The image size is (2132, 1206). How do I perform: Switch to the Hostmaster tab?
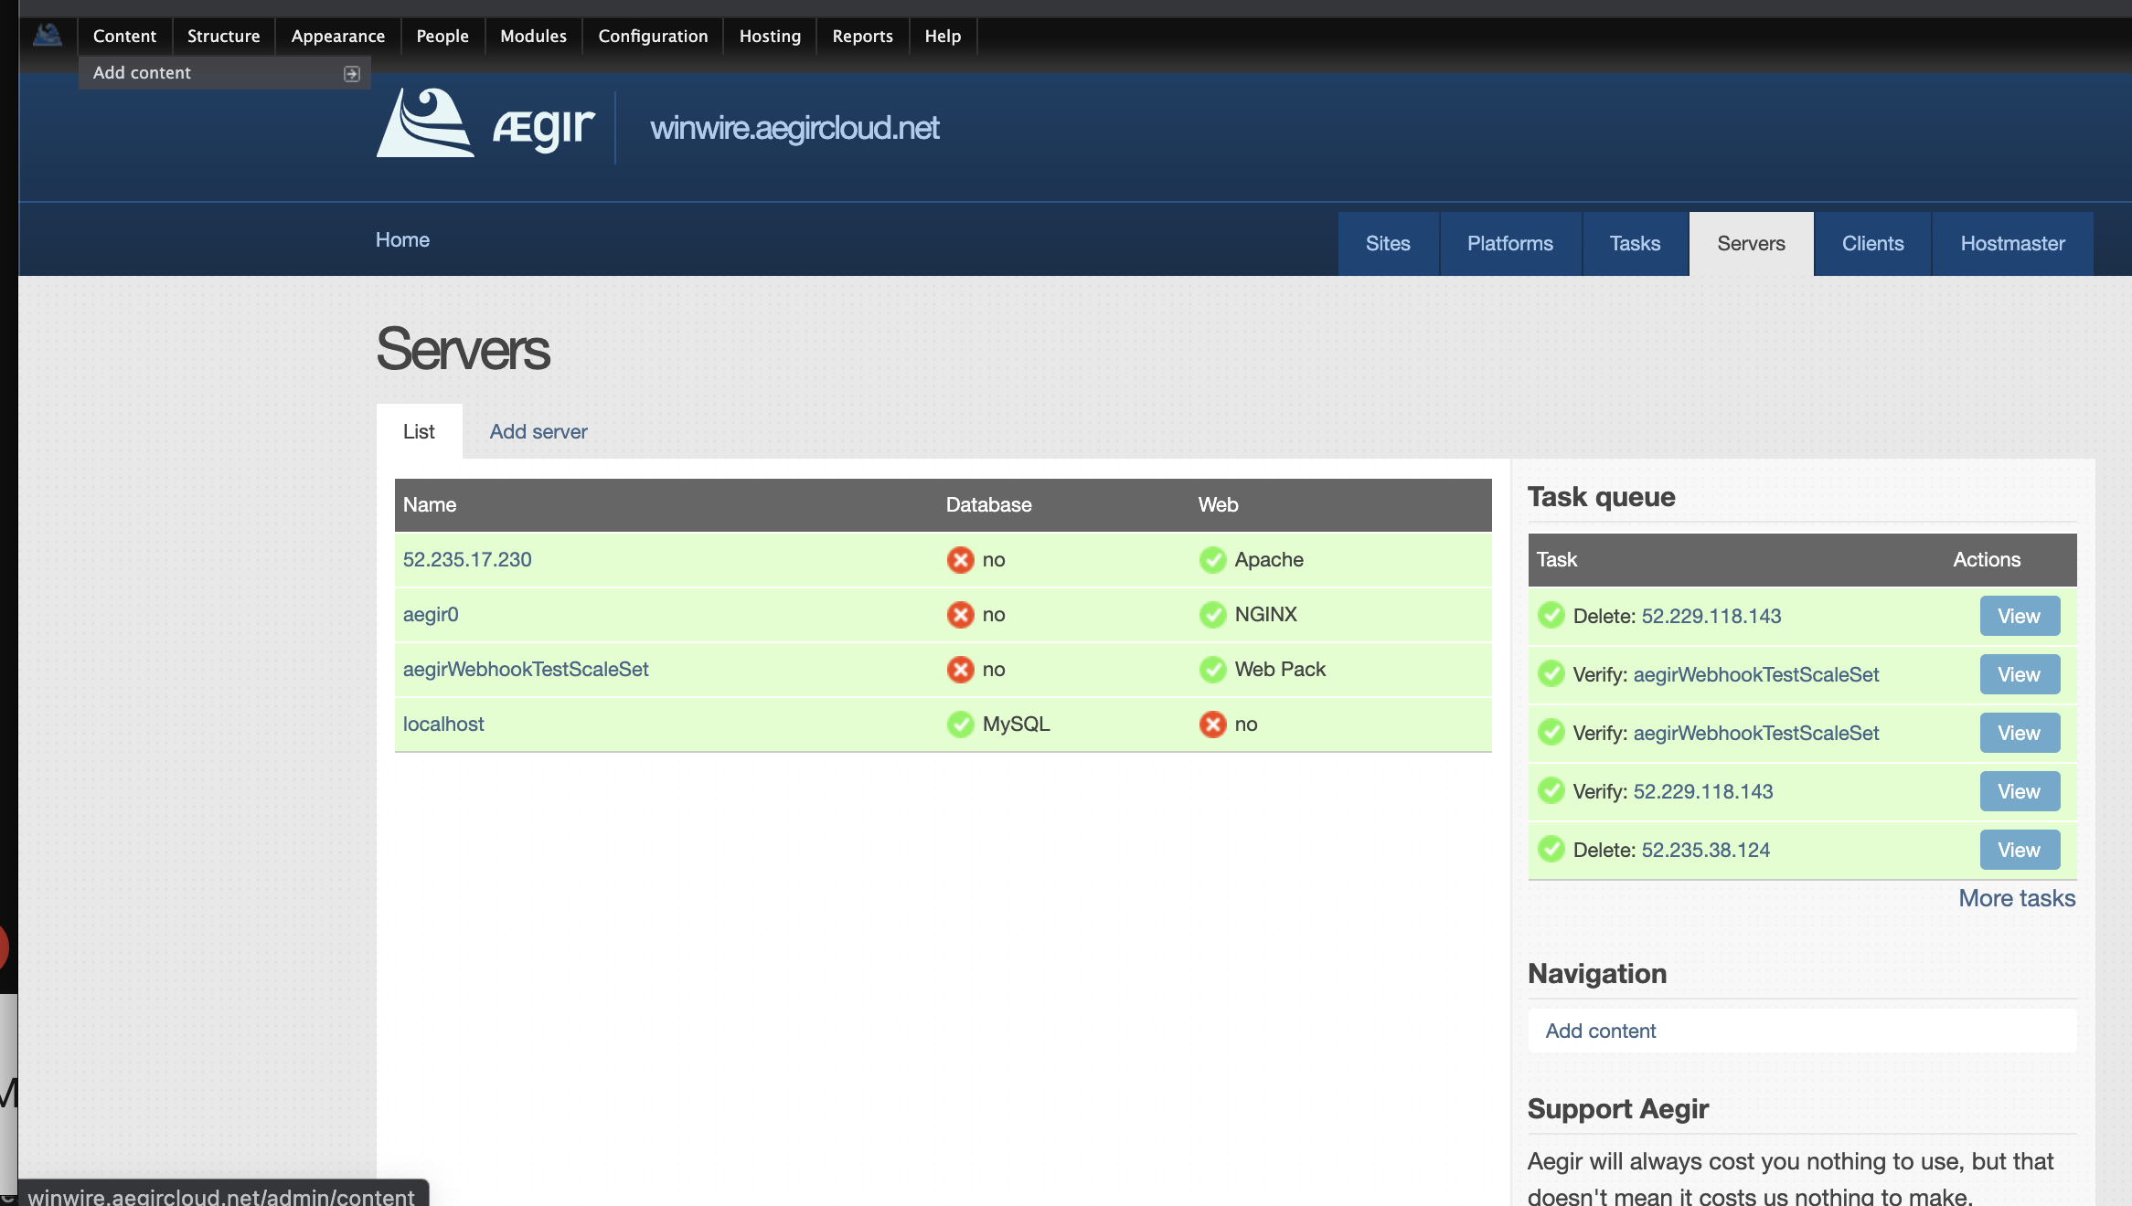pos(2012,244)
